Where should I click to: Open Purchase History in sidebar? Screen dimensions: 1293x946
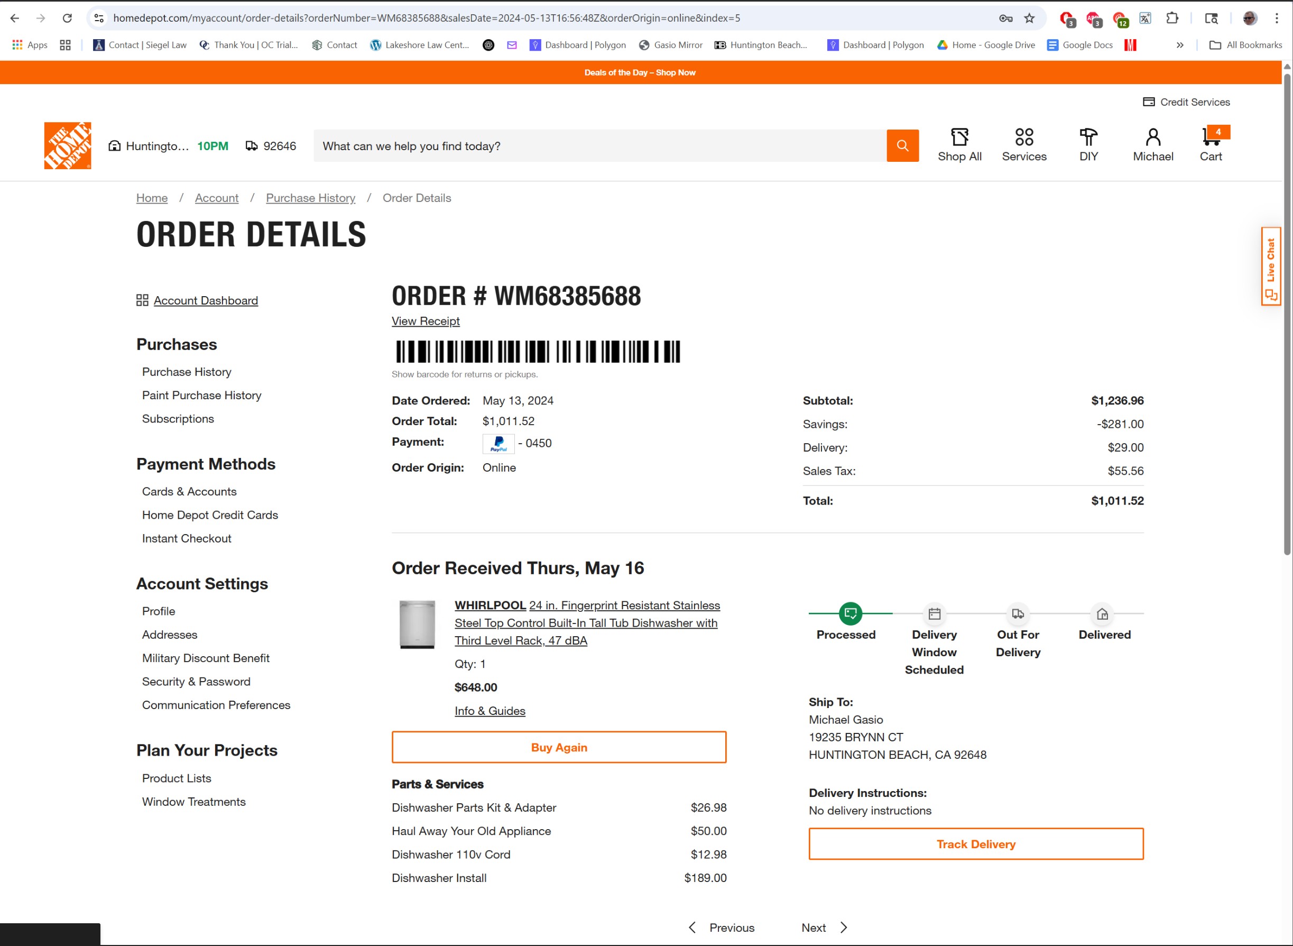[187, 372]
